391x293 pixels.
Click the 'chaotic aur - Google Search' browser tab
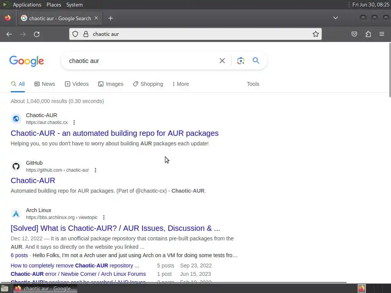click(x=60, y=18)
